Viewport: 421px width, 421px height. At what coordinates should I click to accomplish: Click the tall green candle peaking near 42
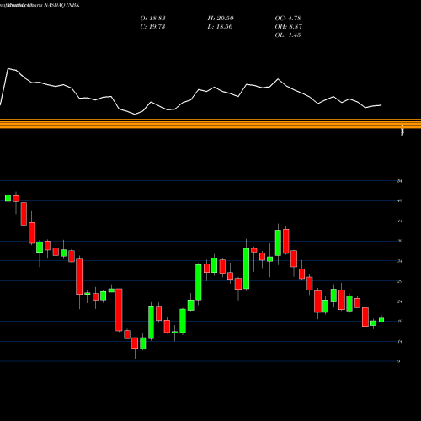click(278, 242)
